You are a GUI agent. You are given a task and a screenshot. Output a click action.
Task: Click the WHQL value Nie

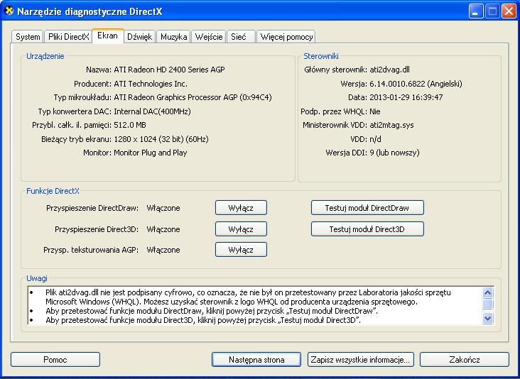coord(375,111)
